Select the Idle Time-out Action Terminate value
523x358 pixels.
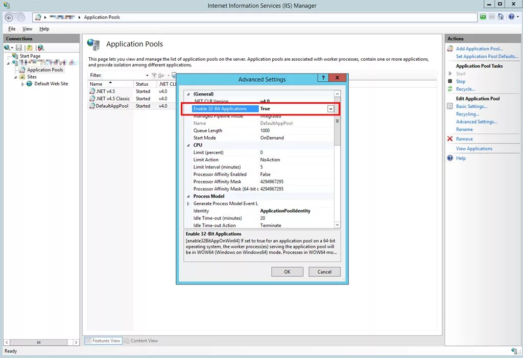[271, 226]
